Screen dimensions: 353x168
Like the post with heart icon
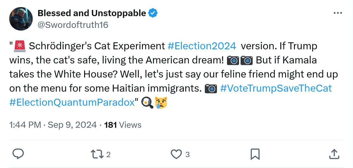tap(177, 154)
